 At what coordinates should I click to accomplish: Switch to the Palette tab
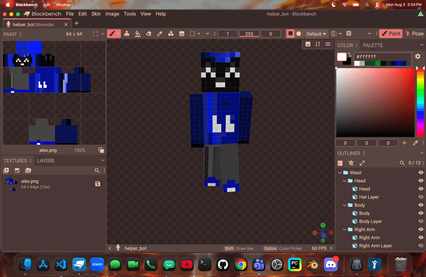click(x=373, y=45)
